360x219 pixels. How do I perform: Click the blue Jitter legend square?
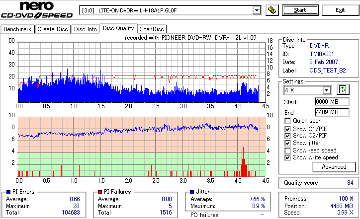click(192, 192)
